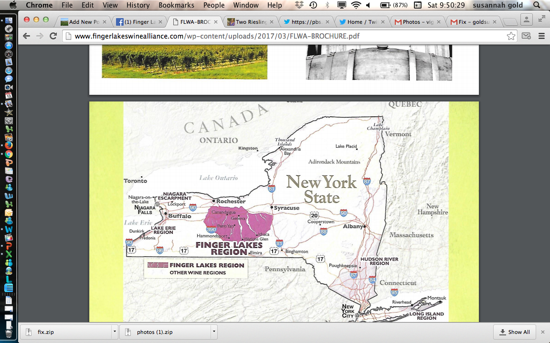
Task: Expand options arrow for photos (1).zip download
Action: [213, 332]
